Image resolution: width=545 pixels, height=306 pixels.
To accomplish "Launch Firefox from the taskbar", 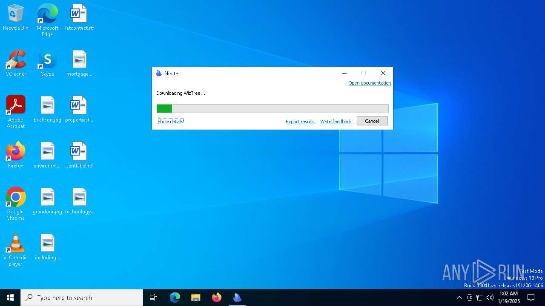I will pos(217,297).
